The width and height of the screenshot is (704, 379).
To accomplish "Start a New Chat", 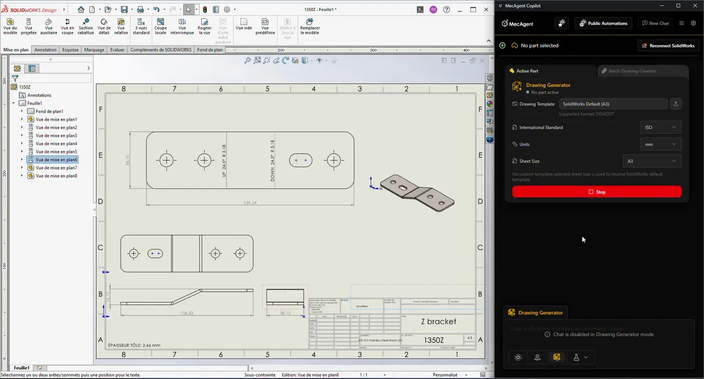I will pyautogui.click(x=654, y=23).
